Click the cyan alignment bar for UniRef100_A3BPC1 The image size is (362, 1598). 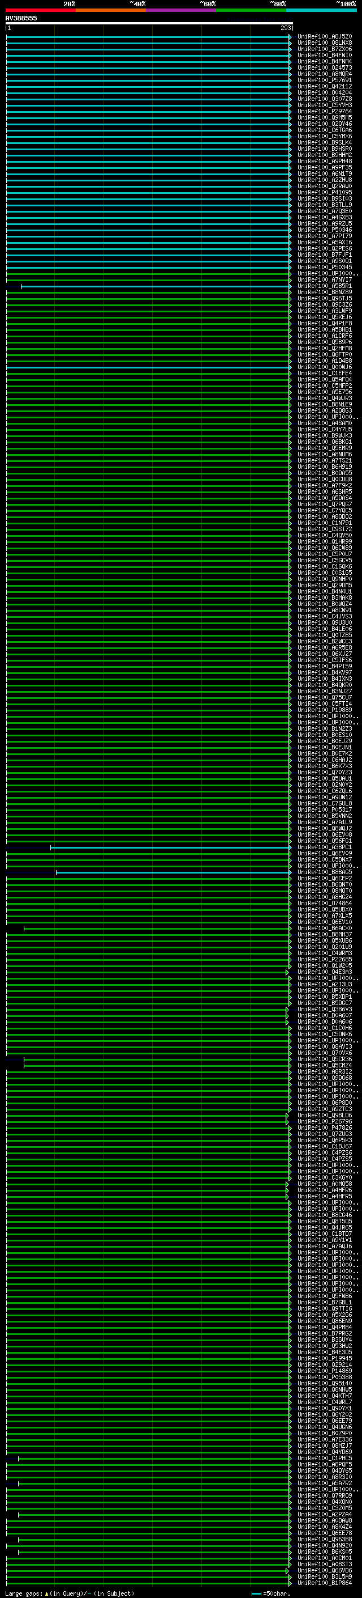pyautogui.click(x=171, y=847)
